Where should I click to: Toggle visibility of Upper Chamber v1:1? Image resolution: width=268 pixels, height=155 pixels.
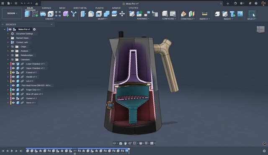13,68
